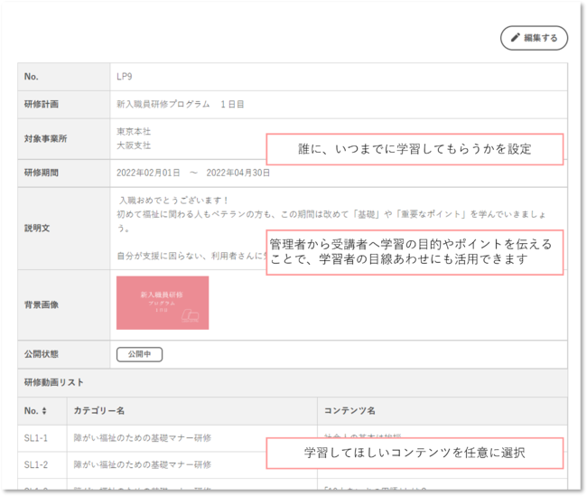
Task: Click the カテゴリー名 column header
Action: pos(99,410)
